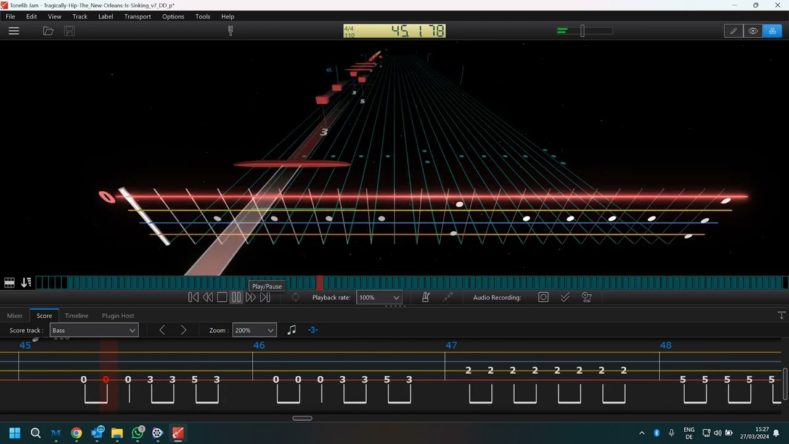Open the Playback rate dropdown
Screen dimensions: 789x444
tap(379, 297)
